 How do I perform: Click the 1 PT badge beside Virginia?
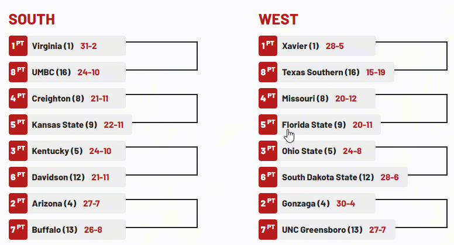click(18, 46)
